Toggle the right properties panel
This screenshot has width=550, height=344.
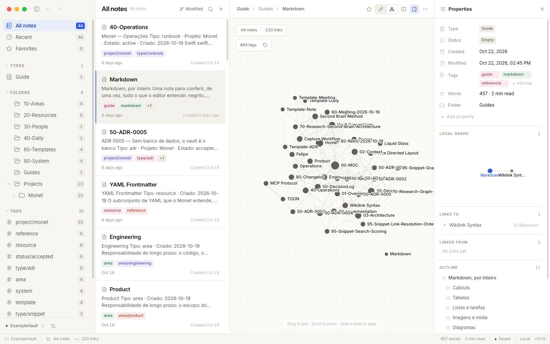point(414,9)
